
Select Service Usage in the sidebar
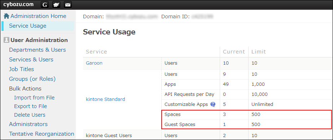[x=28, y=26]
